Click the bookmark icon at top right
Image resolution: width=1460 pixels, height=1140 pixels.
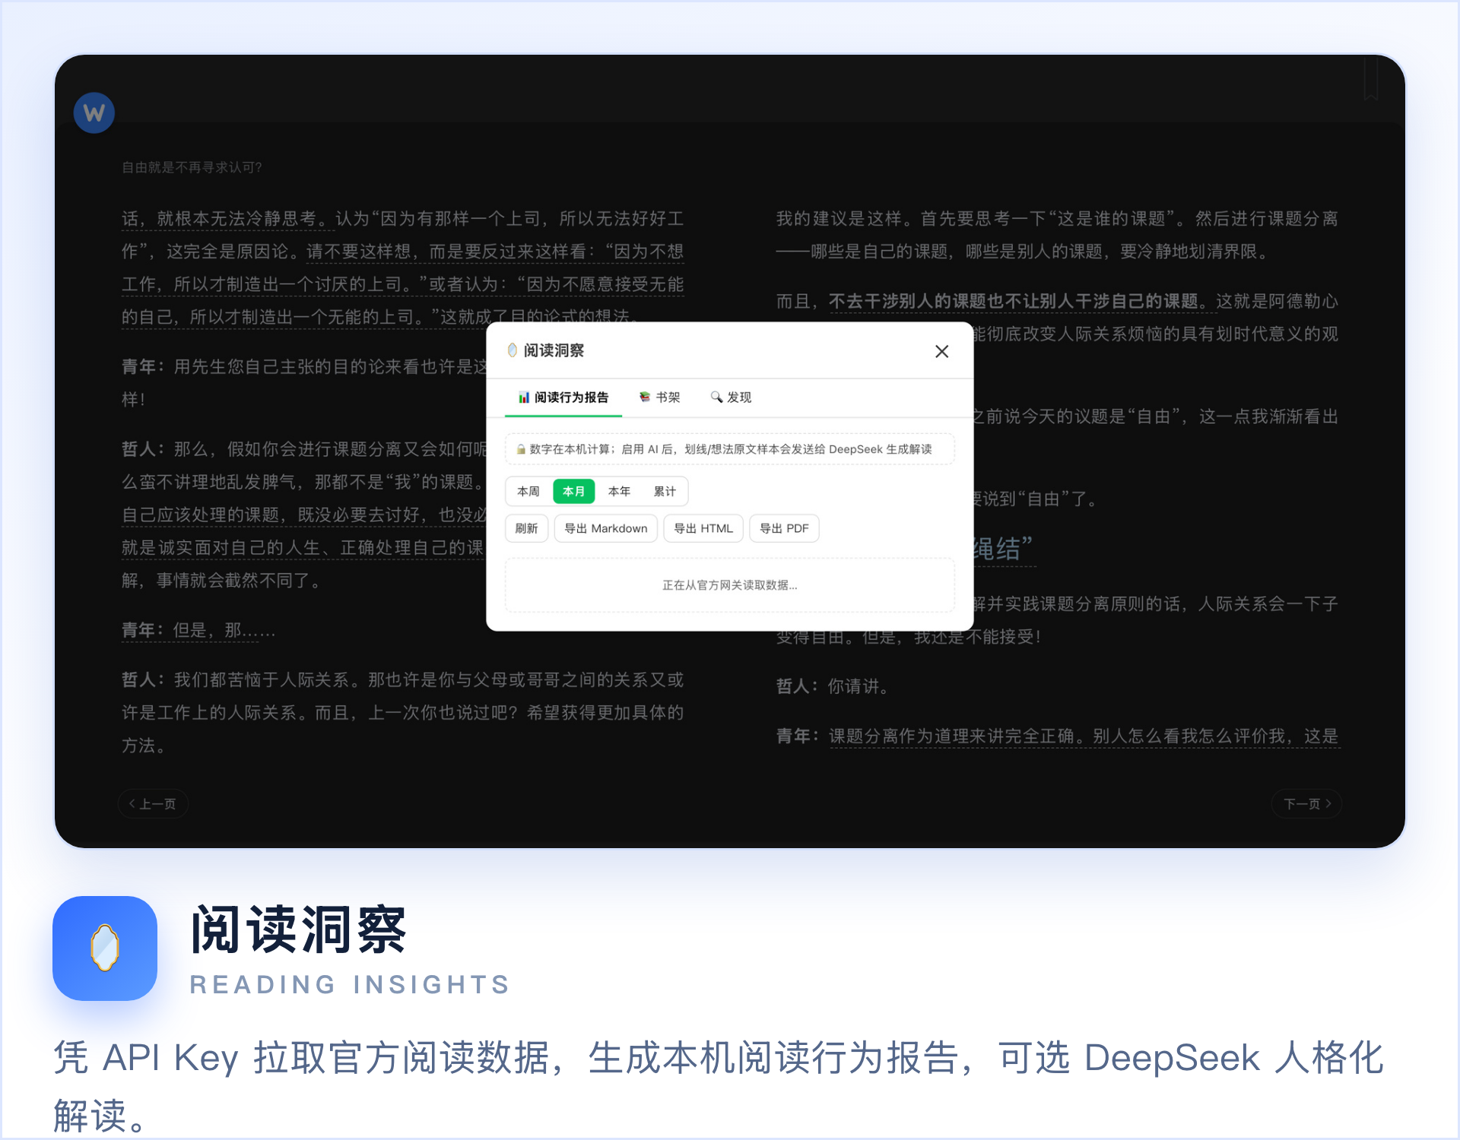(x=1371, y=78)
